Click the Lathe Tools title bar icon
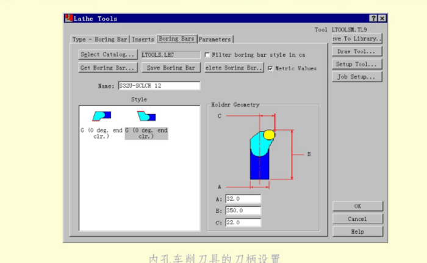Image resolution: width=427 pixels, height=263 pixels. click(x=69, y=18)
